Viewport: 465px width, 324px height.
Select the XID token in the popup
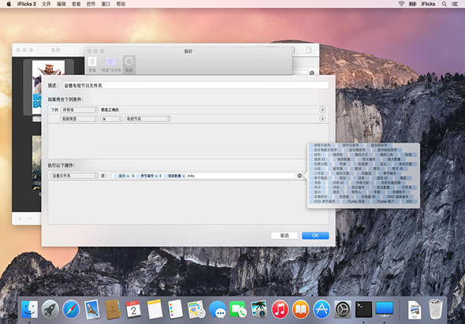(409, 202)
